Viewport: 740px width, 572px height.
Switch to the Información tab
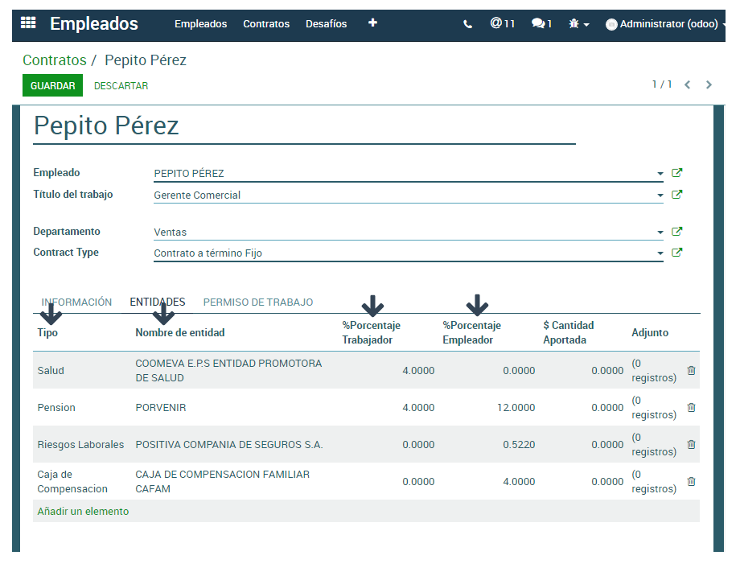76,302
